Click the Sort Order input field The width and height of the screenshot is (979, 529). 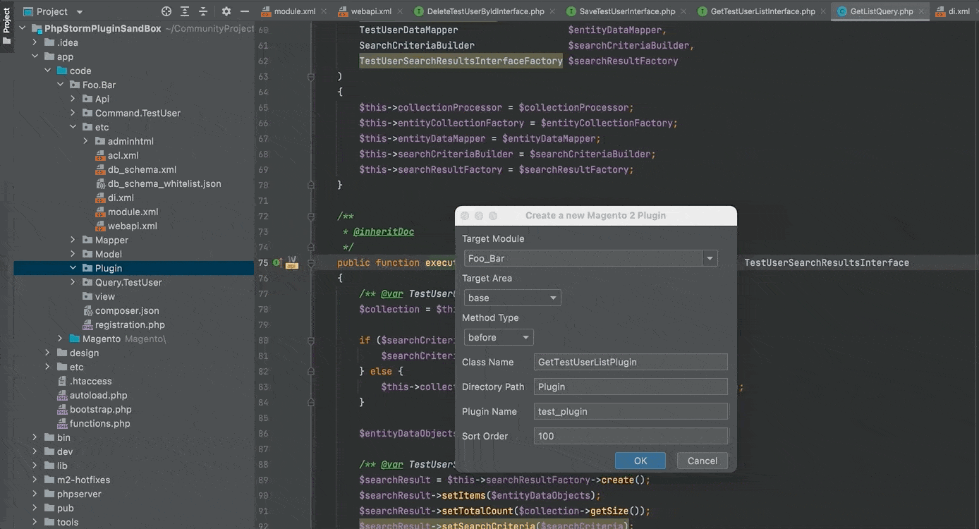[630, 437]
